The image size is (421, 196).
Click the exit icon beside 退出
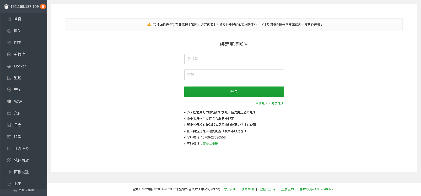[x=9, y=184]
